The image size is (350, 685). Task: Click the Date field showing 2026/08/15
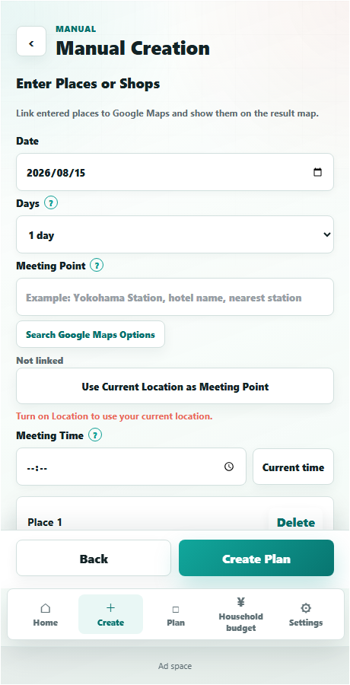click(x=175, y=172)
